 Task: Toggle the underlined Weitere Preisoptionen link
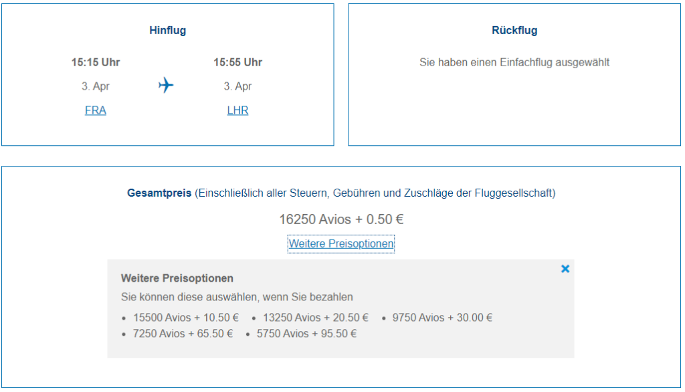(x=341, y=244)
